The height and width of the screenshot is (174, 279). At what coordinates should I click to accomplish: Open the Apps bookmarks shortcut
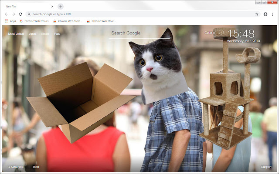[10, 21]
